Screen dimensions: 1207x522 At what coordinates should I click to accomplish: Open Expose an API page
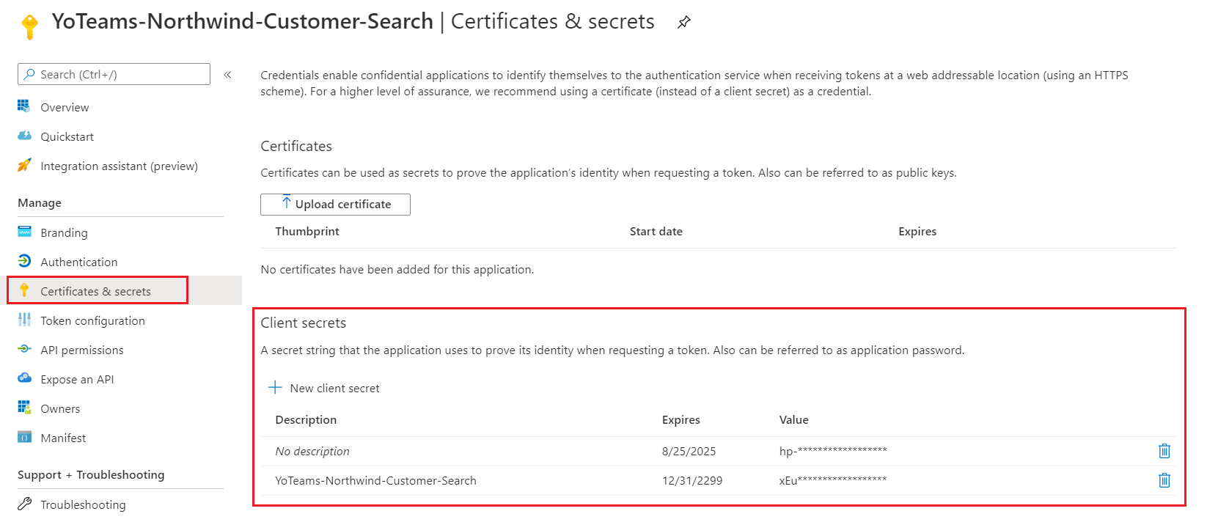[77, 380]
